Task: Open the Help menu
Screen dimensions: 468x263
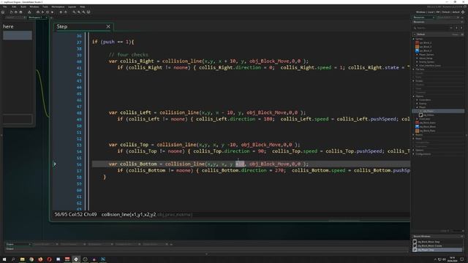Action: tap(83, 7)
